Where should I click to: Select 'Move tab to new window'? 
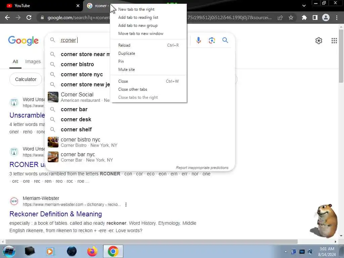tap(148, 34)
